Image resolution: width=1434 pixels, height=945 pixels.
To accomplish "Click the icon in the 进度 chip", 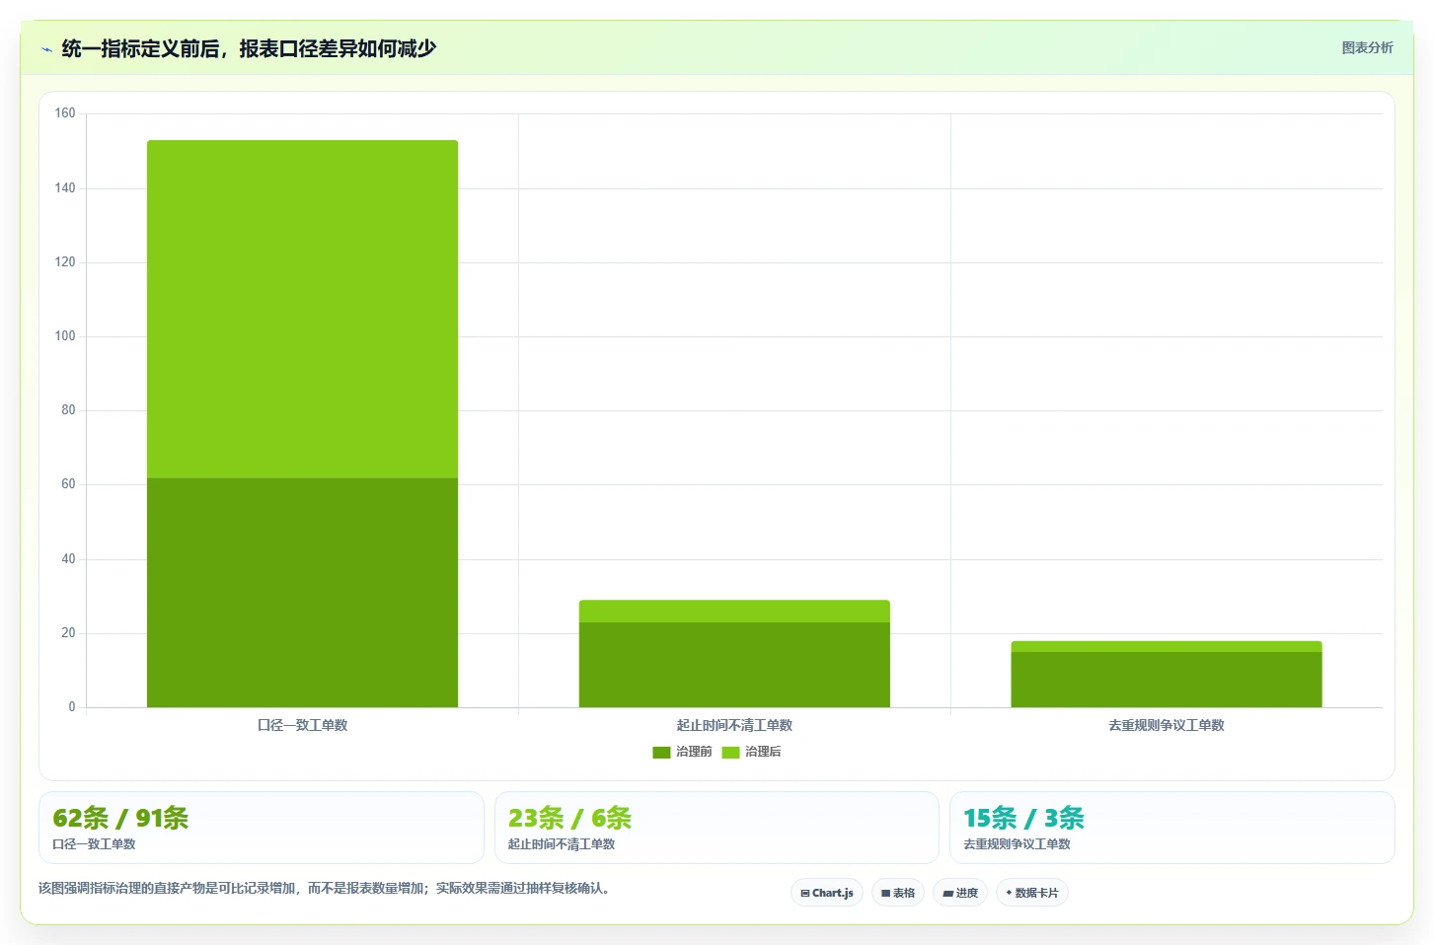I will (x=948, y=894).
